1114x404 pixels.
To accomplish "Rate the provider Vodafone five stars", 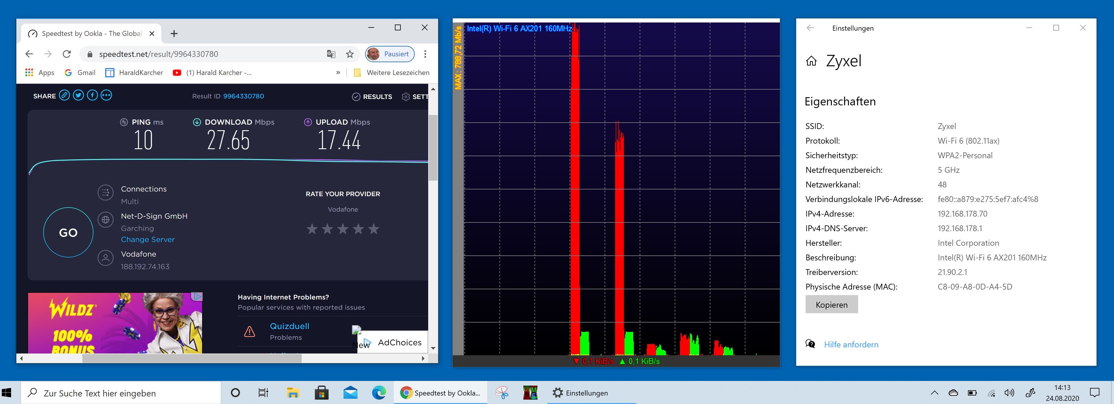I will 374,229.
